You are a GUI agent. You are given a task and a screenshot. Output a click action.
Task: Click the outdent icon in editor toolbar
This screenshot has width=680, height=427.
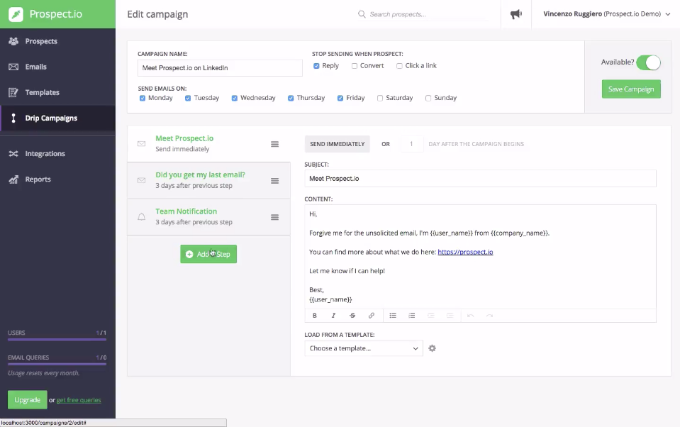tap(431, 316)
